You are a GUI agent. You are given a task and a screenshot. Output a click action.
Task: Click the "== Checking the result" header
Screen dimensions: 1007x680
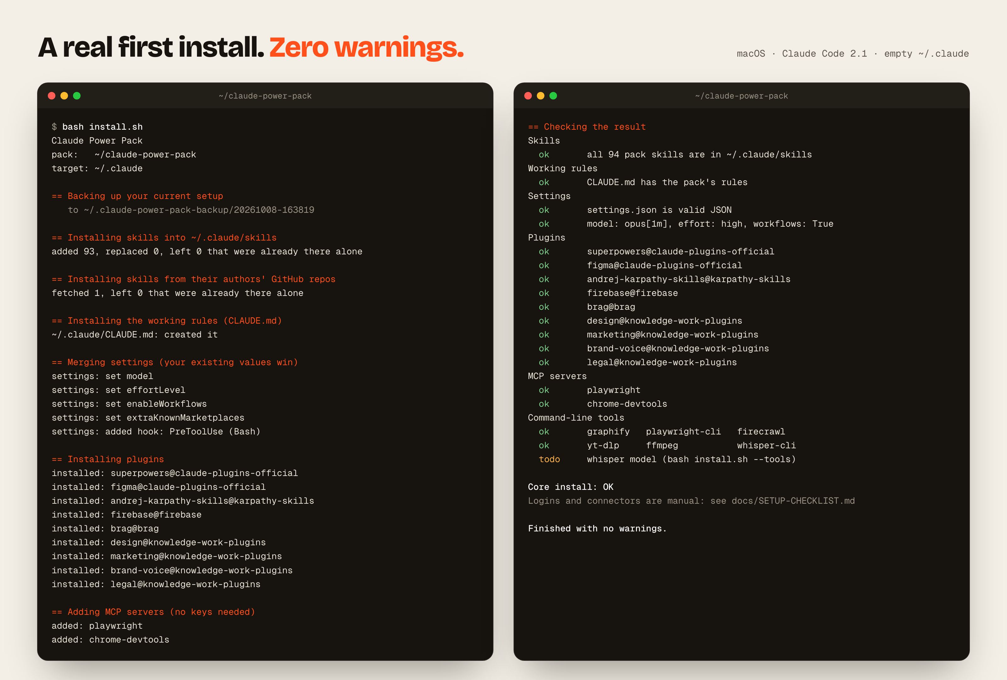(x=587, y=127)
